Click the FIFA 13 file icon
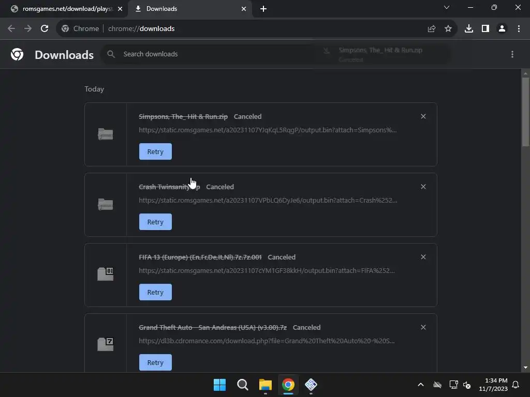Screen dimensions: 530x397 coord(106,274)
